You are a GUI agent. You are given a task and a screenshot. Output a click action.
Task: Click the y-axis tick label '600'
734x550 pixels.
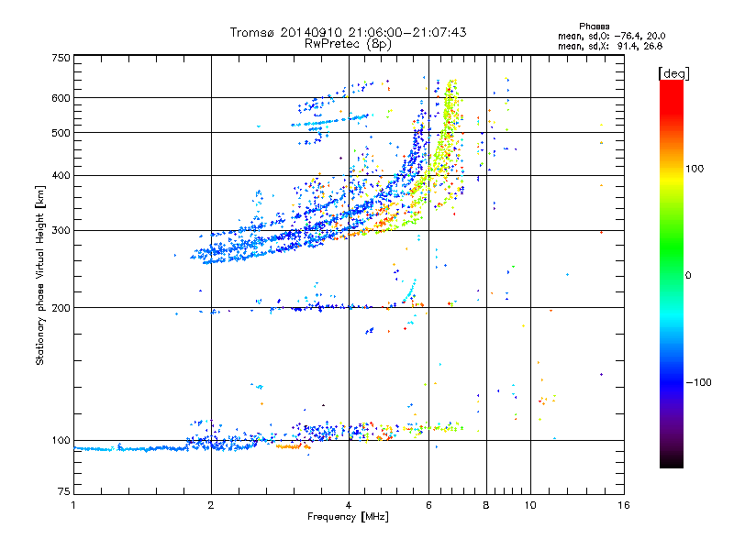[61, 98]
